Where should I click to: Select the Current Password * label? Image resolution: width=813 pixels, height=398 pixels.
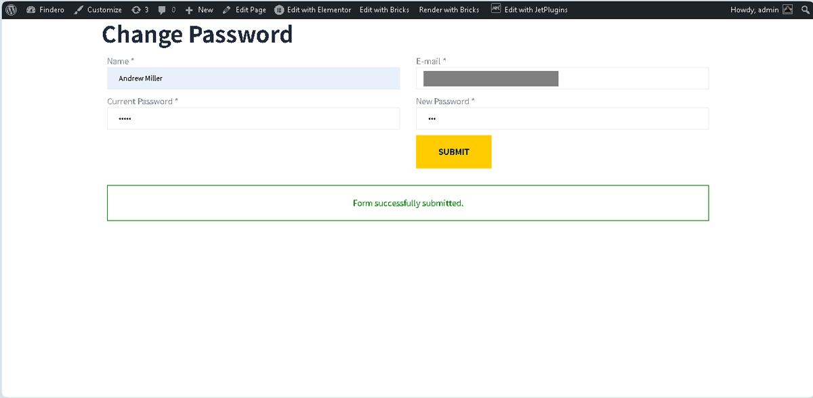142,102
